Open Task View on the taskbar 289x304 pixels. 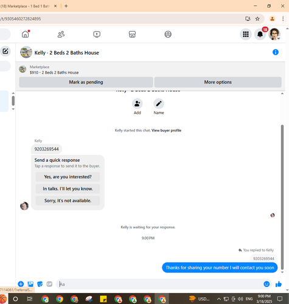30,299
